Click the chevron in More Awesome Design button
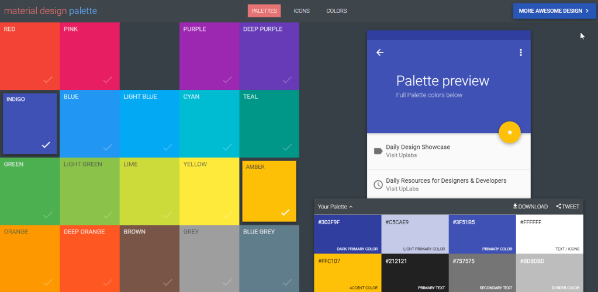 pos(587,11)
